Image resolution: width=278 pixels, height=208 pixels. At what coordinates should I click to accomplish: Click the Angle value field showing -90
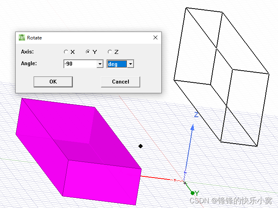(x=80, y=64)
